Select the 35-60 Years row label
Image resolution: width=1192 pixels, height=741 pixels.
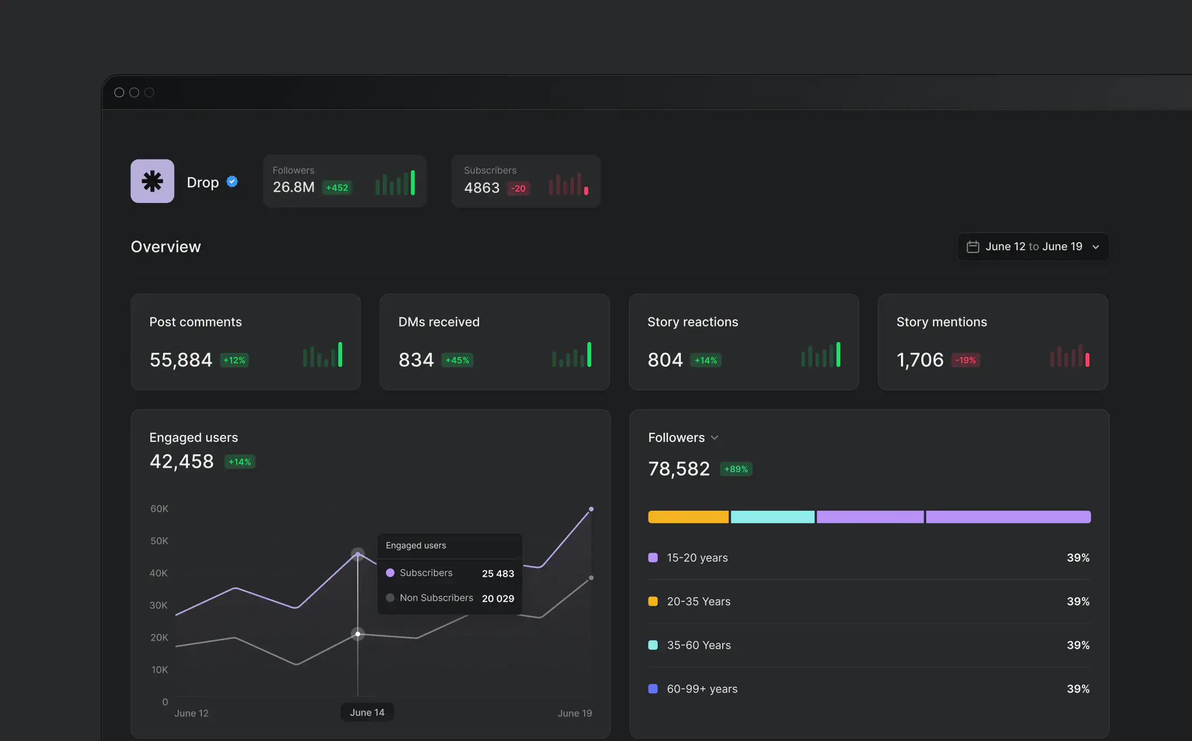699,645
